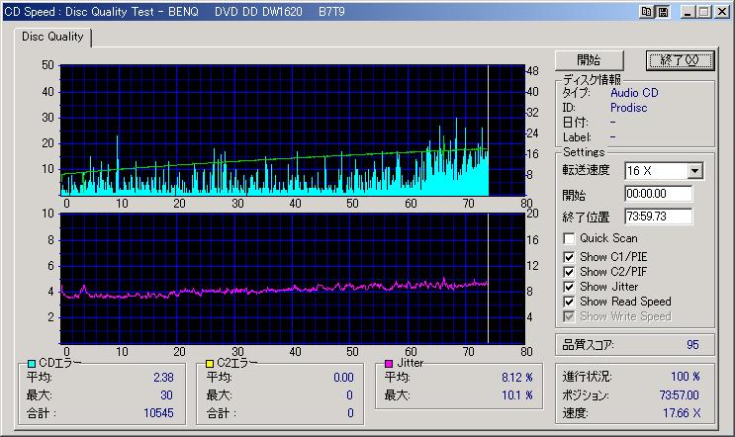Click the 開始 start button
This screenshot has height=437, width=735.
pyautogui.click(x=590, y=60)
